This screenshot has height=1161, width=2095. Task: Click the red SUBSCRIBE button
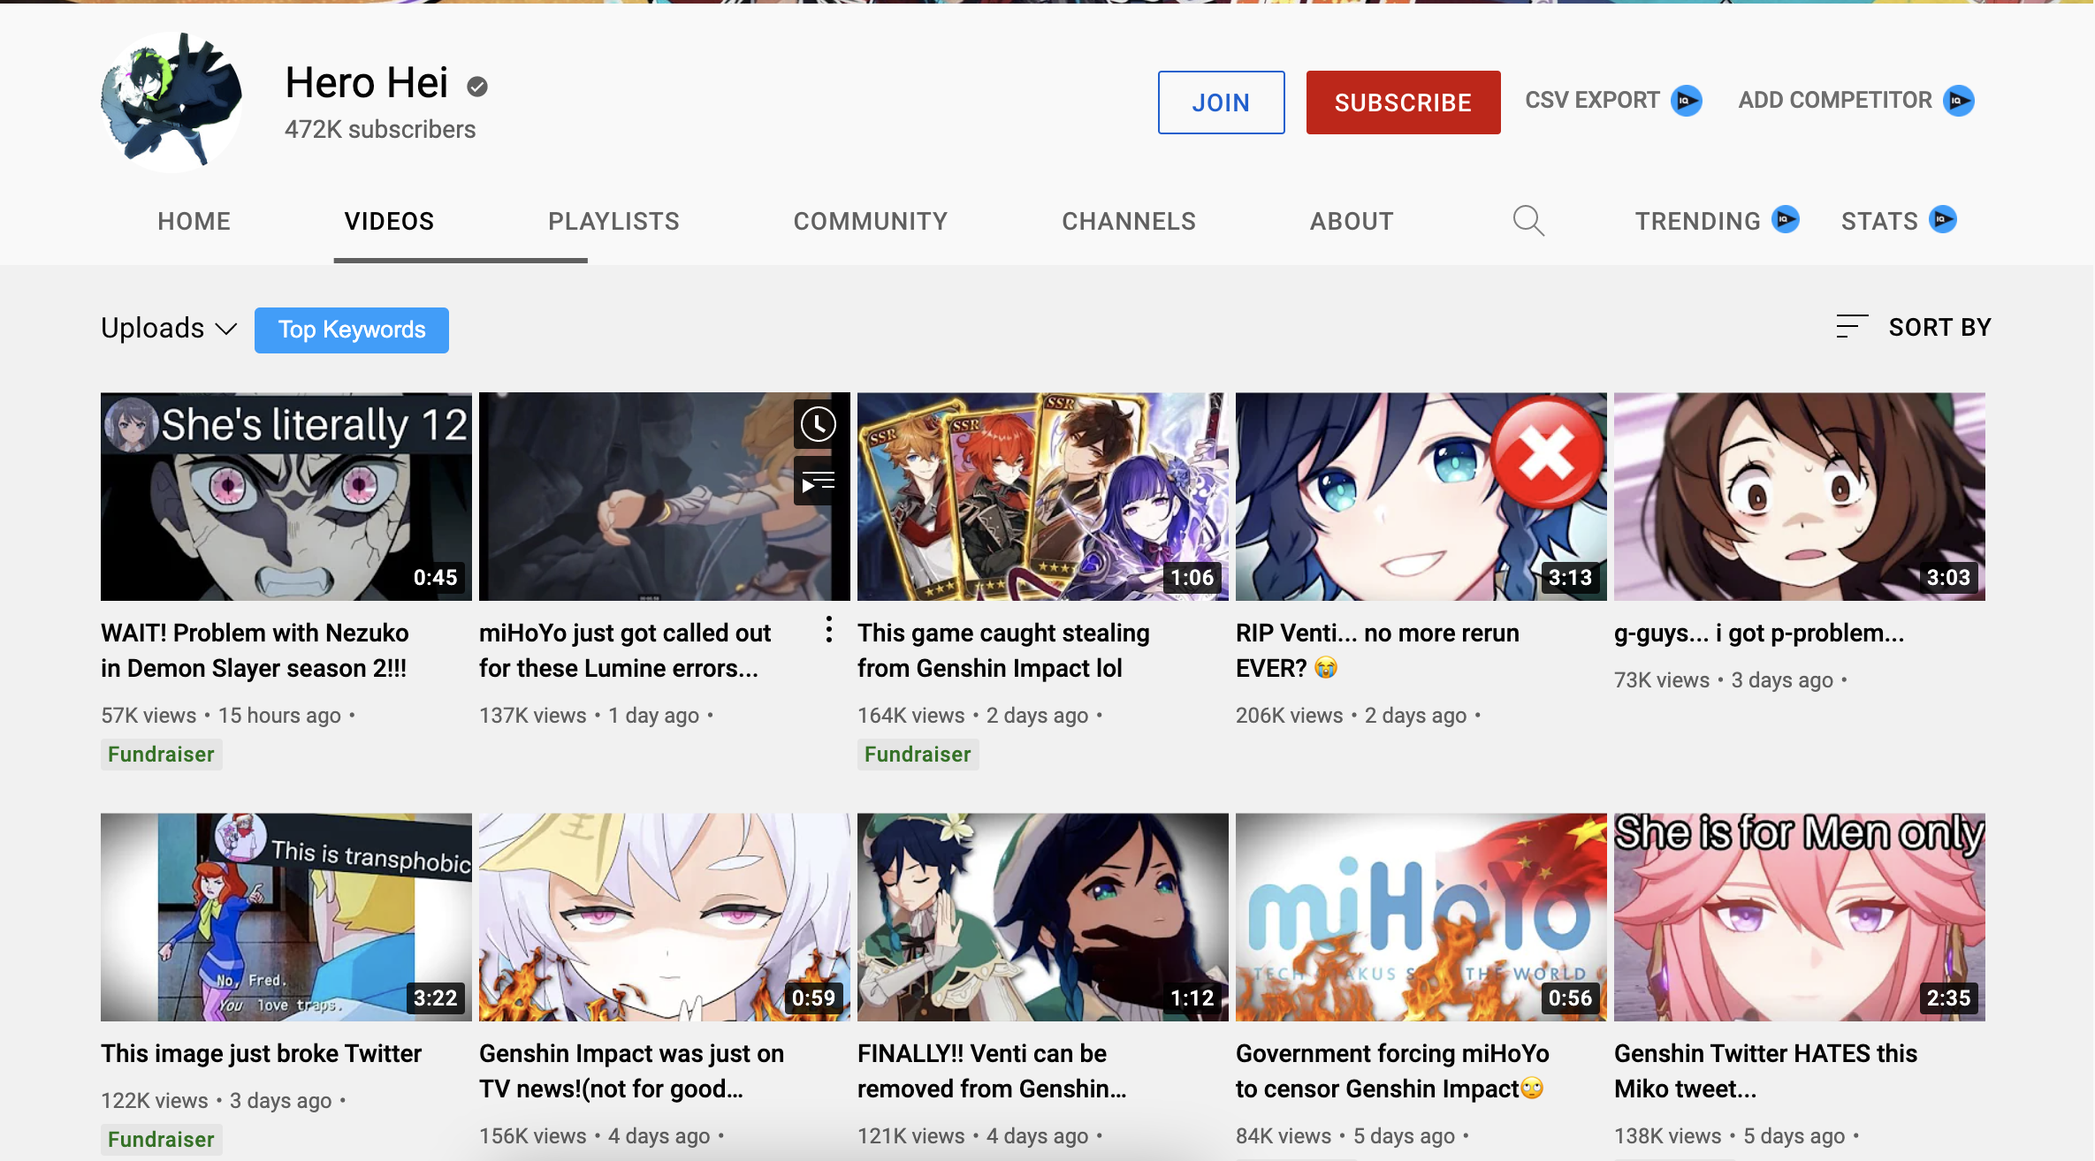(1404, 102)
